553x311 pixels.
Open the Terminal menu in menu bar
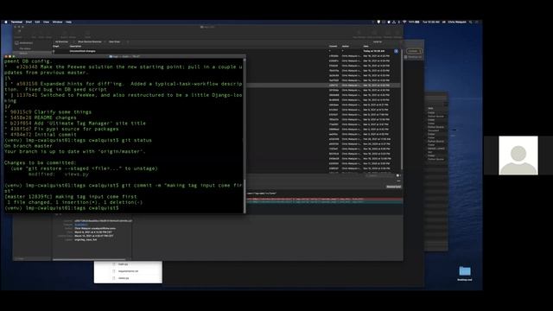pyautogui.click(x=16, y=22)
